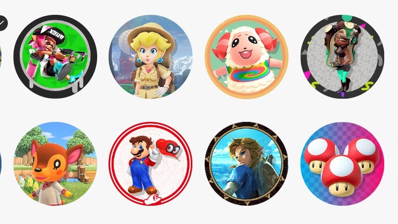The height and width of the screenshot is (224, 398).
Task: Pick the Link Breath of the Wild avatar
Action: pyautogui.click(x=247, y=164)
